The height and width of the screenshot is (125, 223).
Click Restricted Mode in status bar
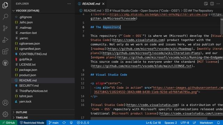coord(32,123)
